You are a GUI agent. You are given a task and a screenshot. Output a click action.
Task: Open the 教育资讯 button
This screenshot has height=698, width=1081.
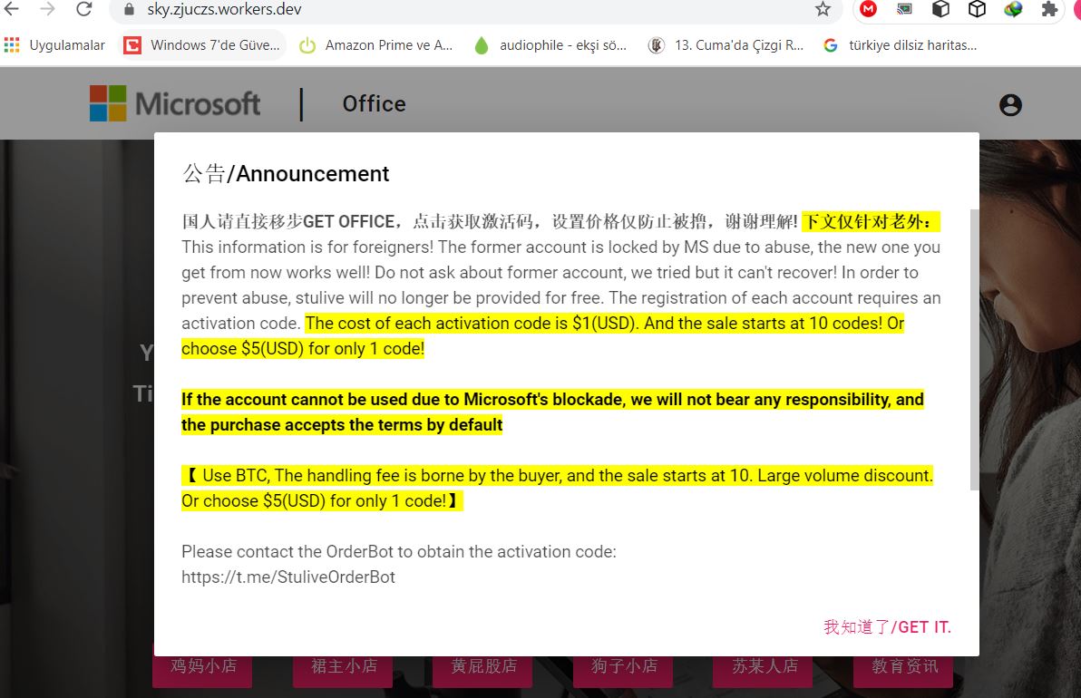[x=904, y=665]
